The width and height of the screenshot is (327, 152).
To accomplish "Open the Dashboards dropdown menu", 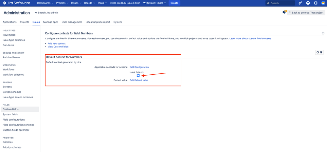I will 45,3.
